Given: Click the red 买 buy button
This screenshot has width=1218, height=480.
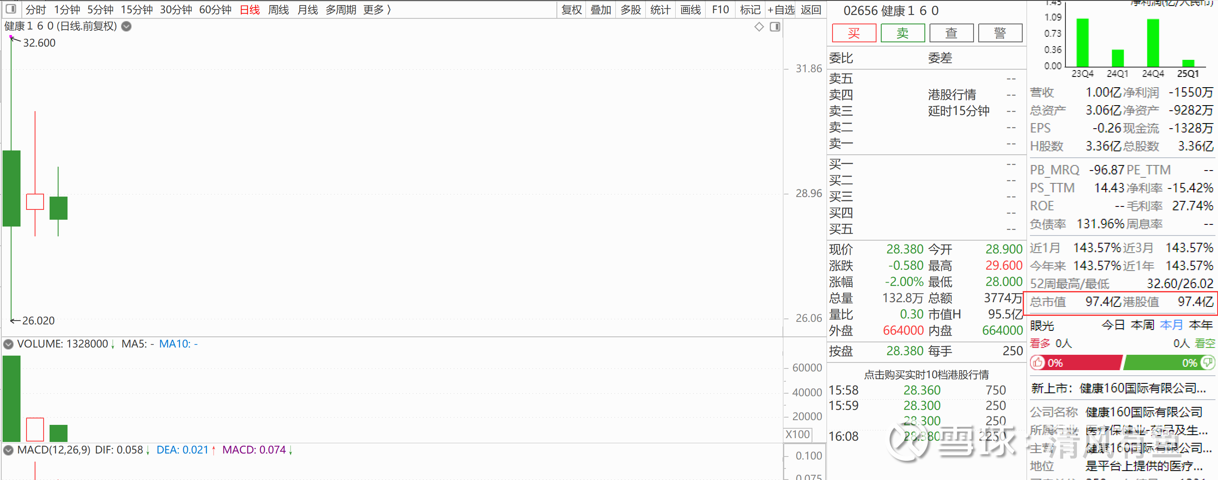Looking at the screenshot, I should click(x=853, y=33).
